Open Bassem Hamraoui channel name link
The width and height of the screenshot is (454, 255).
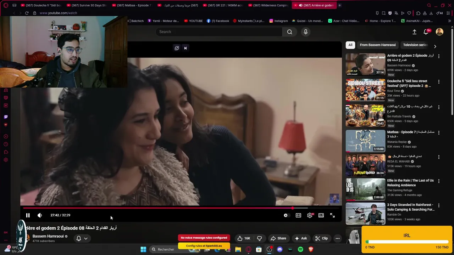pos(48,236)
